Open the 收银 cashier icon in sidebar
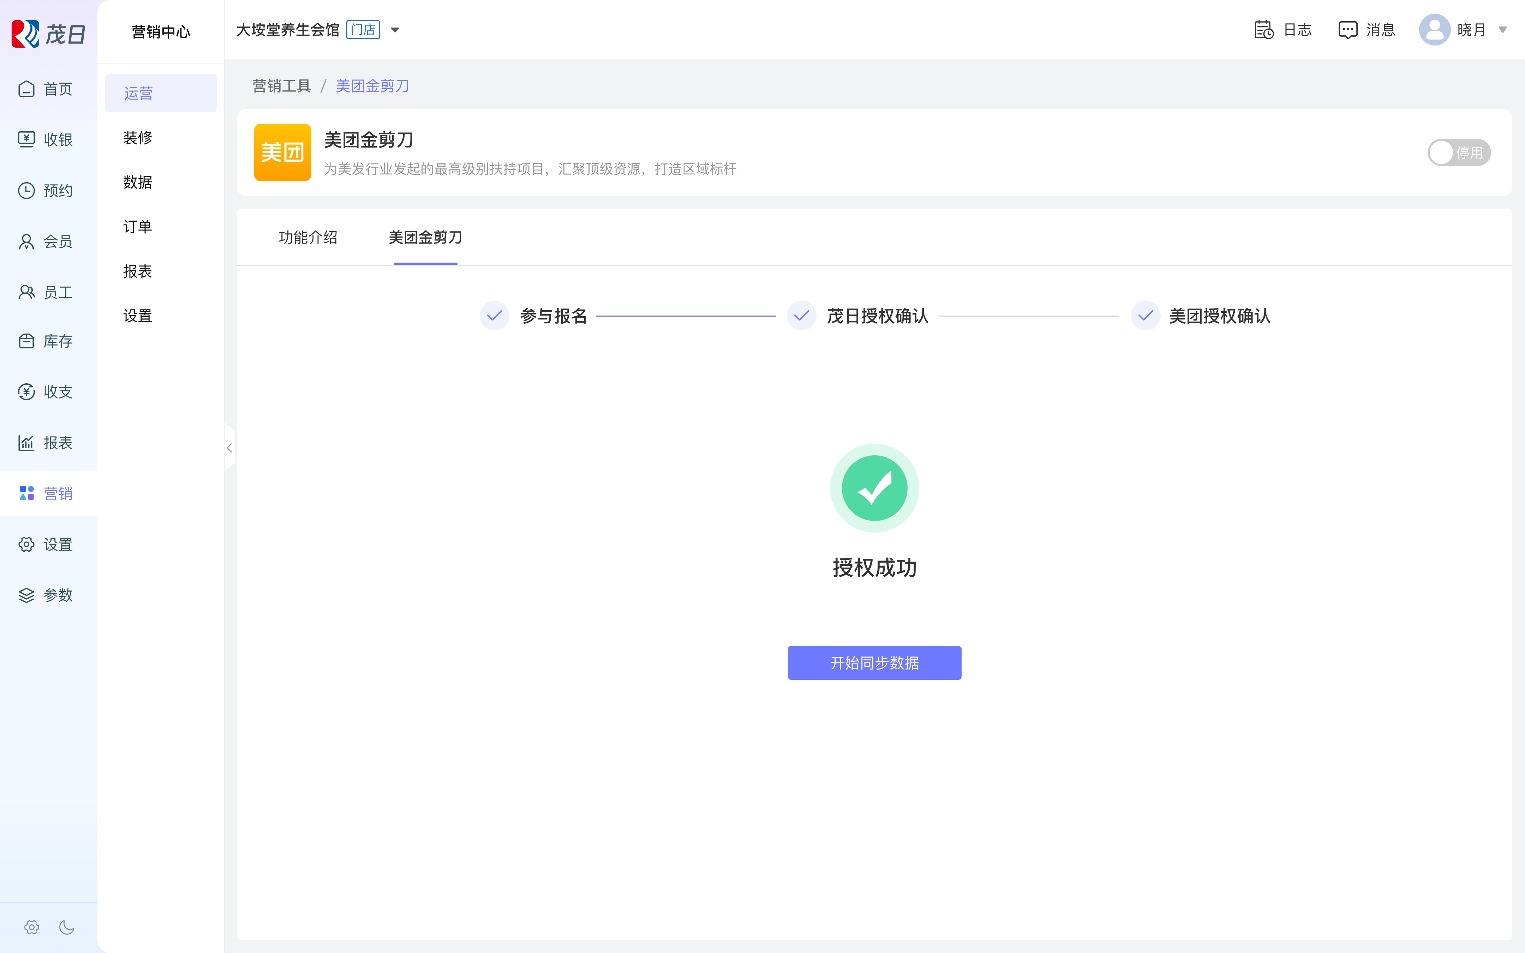The image size is (1525, 953). tap(26, 139)
